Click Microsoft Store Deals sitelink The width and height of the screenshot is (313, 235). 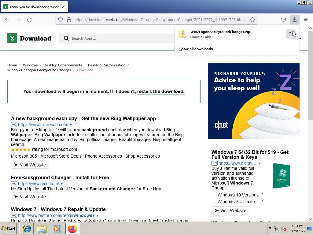[61, 156]
